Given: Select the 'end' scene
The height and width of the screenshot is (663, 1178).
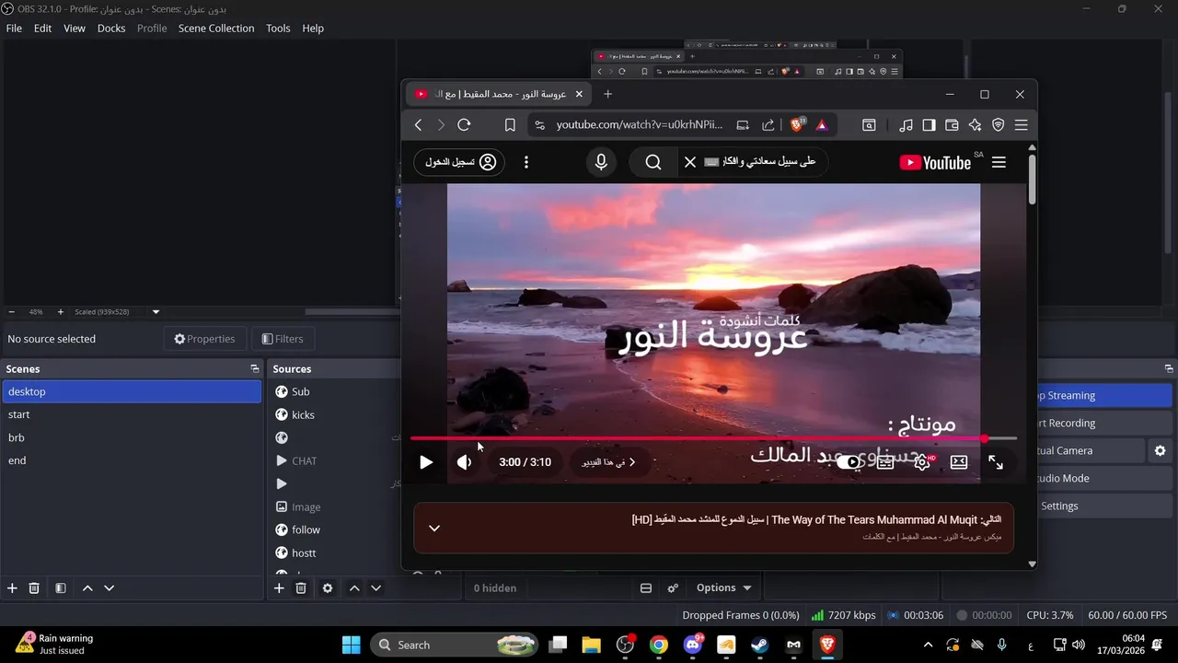Looking at the screenshot, I should click(132, 460).
